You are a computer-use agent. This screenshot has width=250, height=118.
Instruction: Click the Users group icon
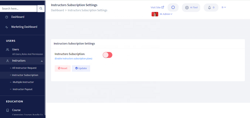click(8, 49)
